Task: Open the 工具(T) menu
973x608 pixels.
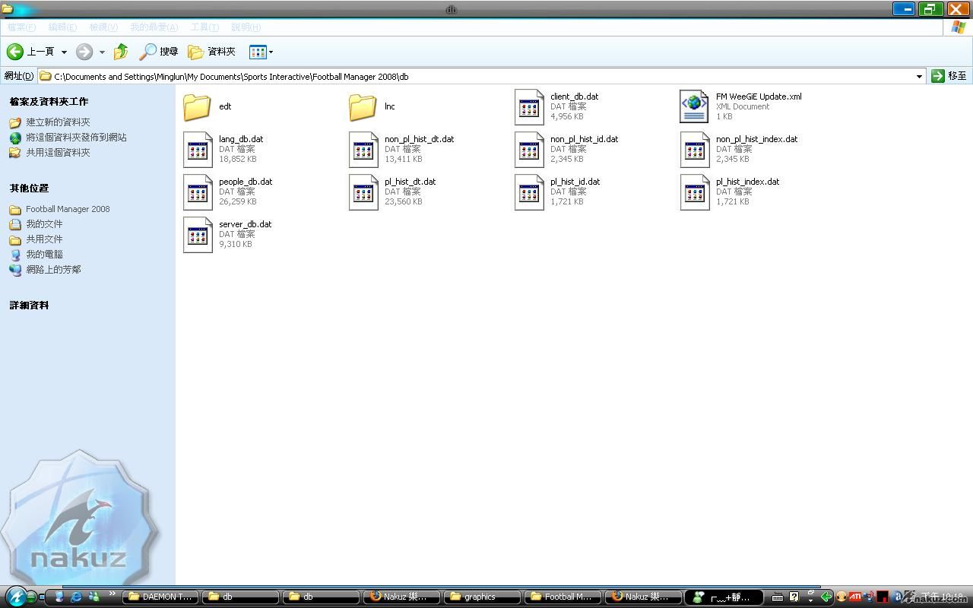Action: (204, 27)
